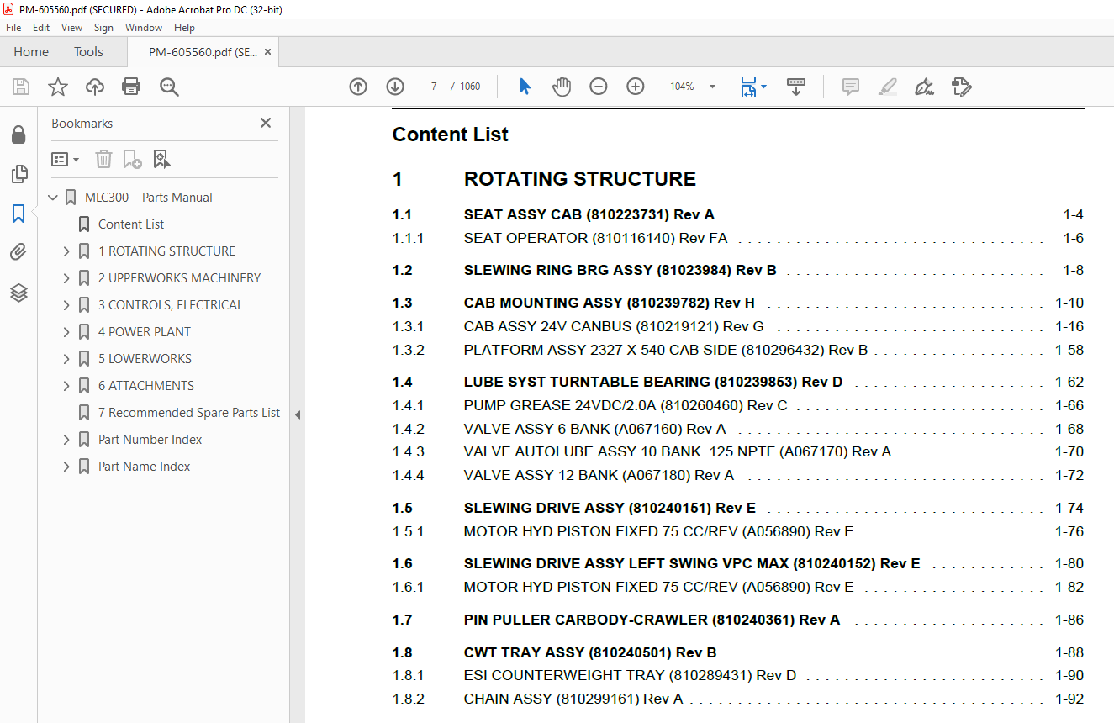Screen dimensions: 1114x723
Task: Open the fit page options icon
Action: 752,87
